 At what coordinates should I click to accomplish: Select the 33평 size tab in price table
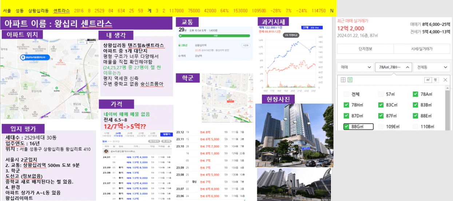[152, 134]
